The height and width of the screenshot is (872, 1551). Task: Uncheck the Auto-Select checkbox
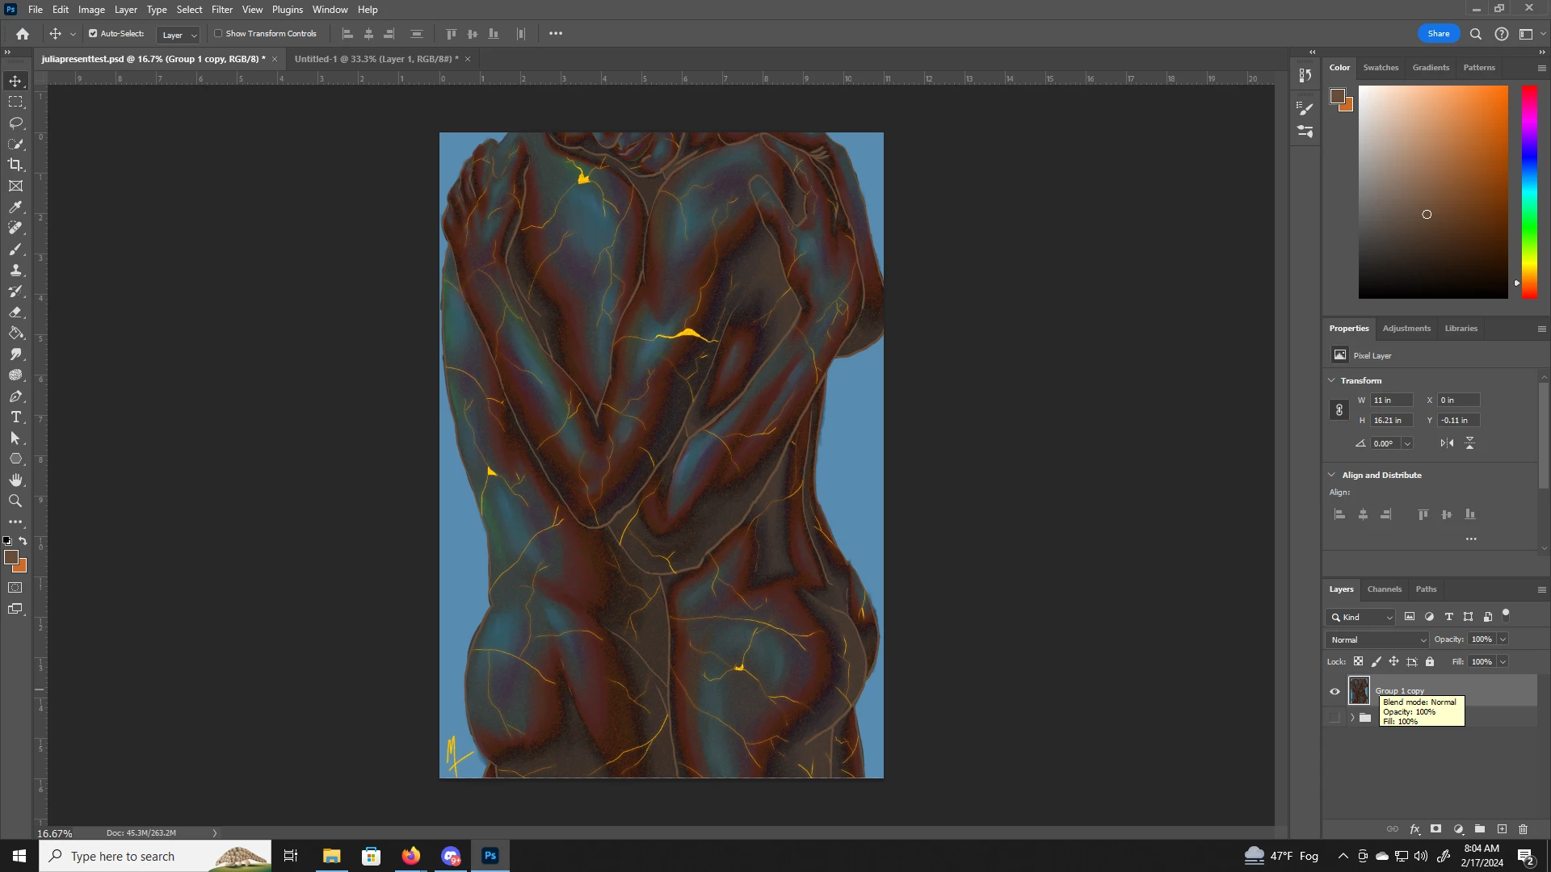pos(93,34)
